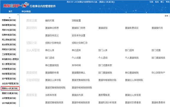Open 个人领票 link
Viewport: 170px width, 107px height.
click(76, 58)
